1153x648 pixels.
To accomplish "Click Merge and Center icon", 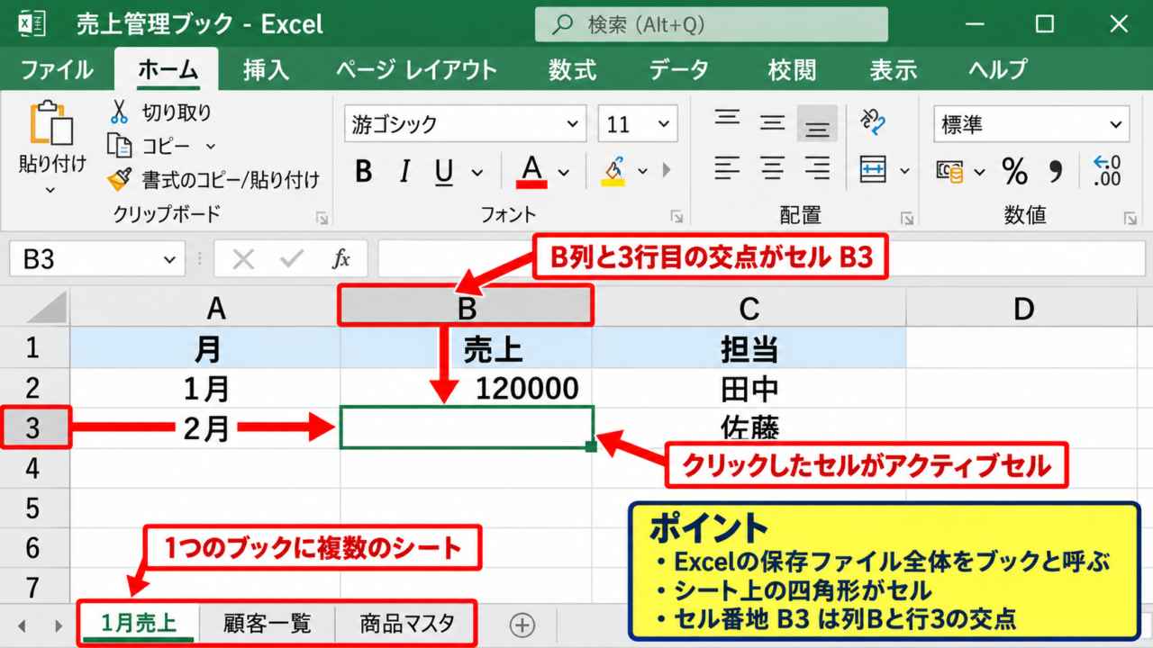I will (873, 169).
